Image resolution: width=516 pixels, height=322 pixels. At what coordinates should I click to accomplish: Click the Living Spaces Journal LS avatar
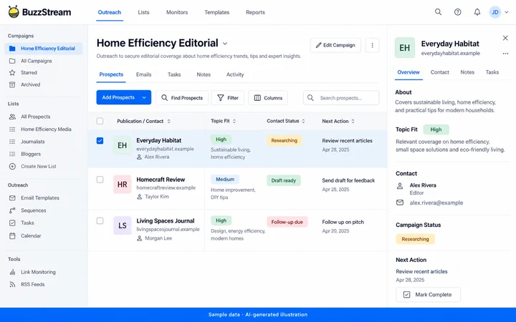coord(122,225)
